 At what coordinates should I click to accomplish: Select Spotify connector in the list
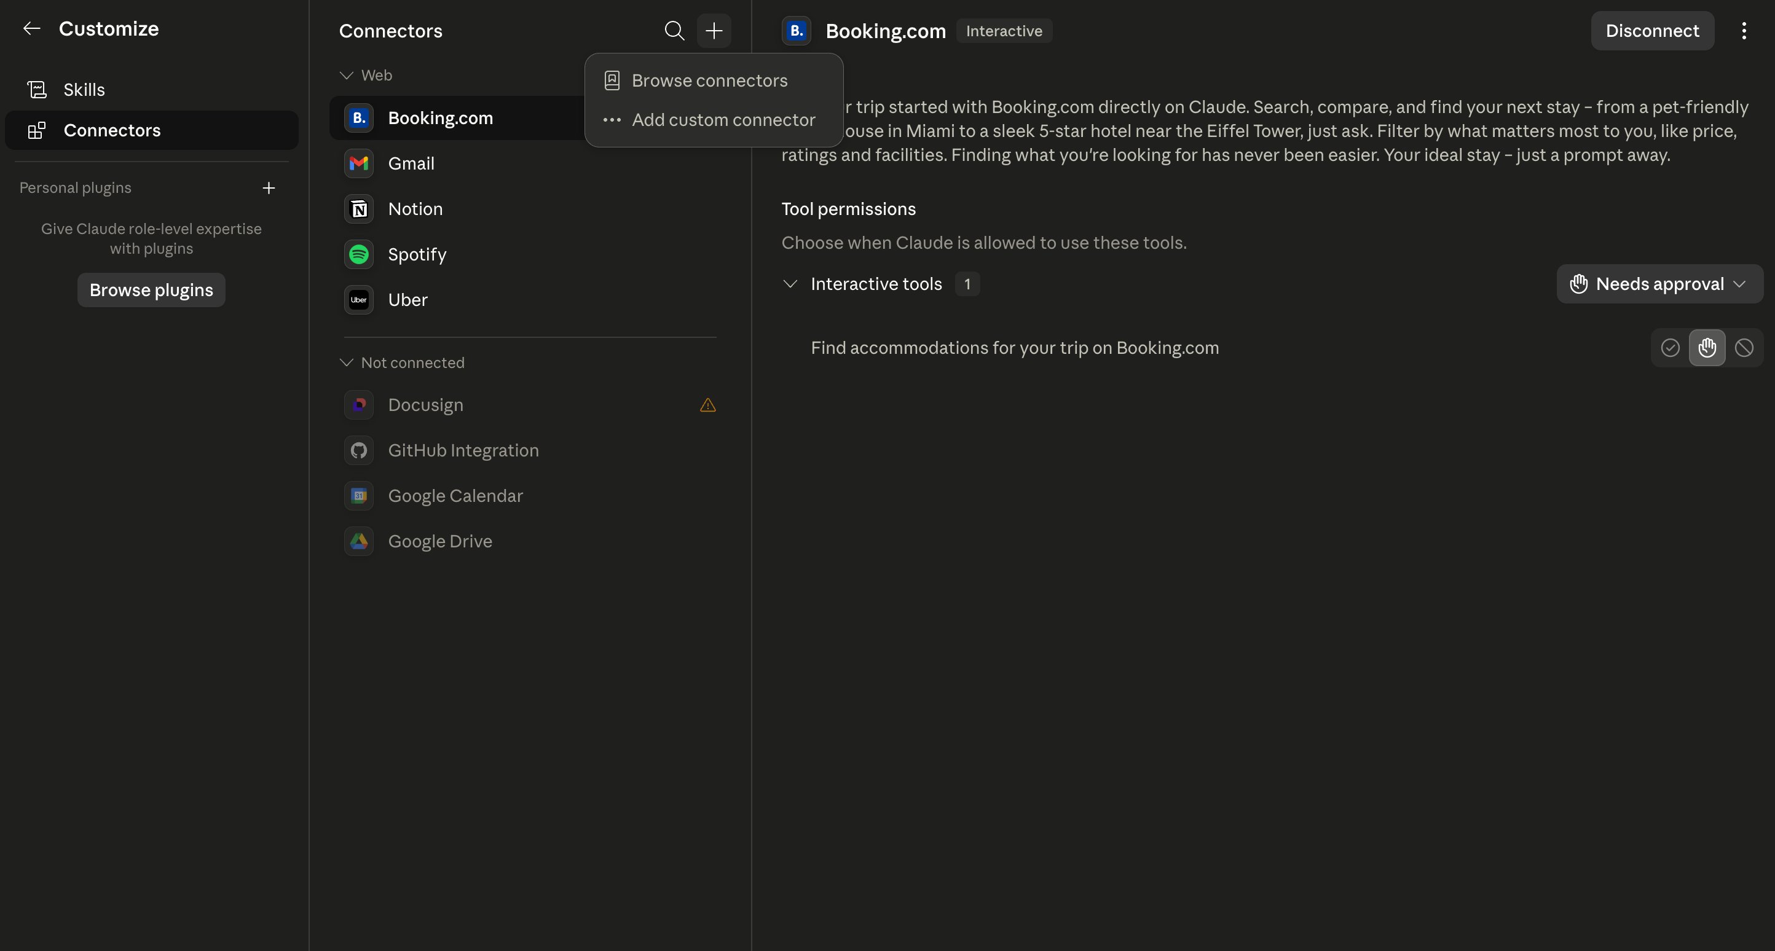pos(530,255)
